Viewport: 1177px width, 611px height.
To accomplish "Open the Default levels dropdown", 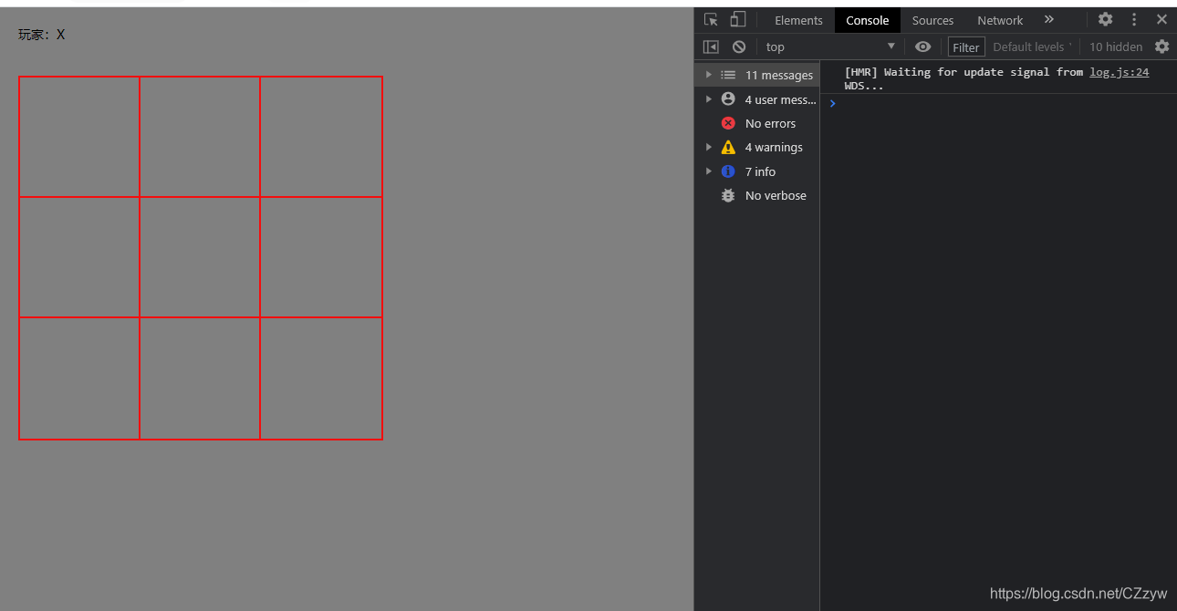I will [x=1032, y=47].
